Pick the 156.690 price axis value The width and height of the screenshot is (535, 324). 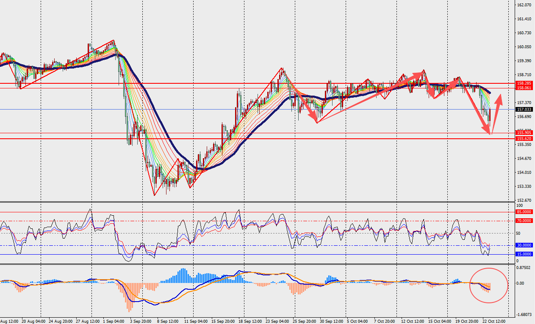524,117
